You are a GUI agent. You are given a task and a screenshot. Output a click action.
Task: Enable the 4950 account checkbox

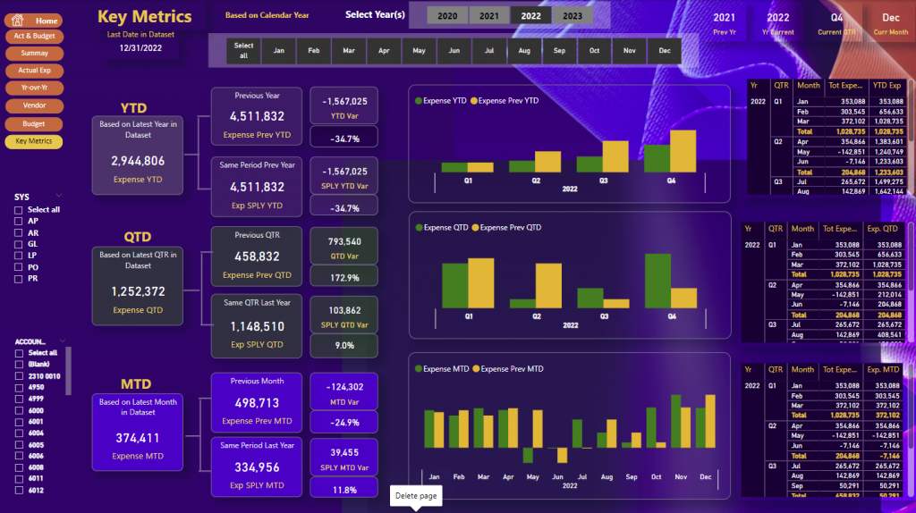[x=19, y=387]
